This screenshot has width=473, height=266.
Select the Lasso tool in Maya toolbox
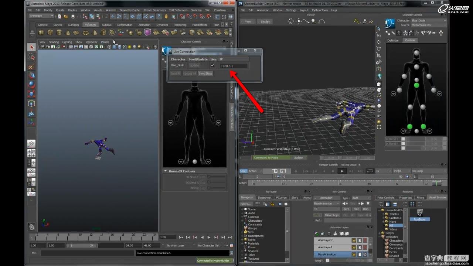click(x=31, y=57)
